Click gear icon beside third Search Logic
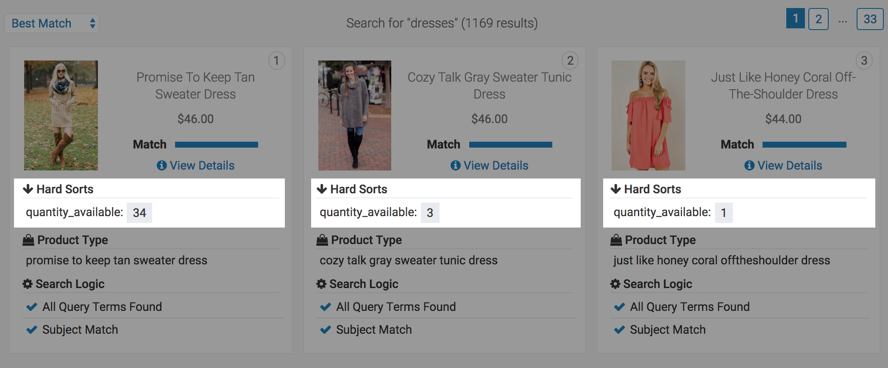The image size is (888, 368). tap(615, 284)
